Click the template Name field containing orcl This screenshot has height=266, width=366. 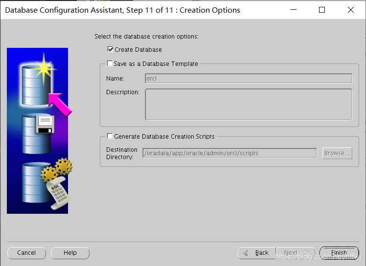tap(249, 78)
